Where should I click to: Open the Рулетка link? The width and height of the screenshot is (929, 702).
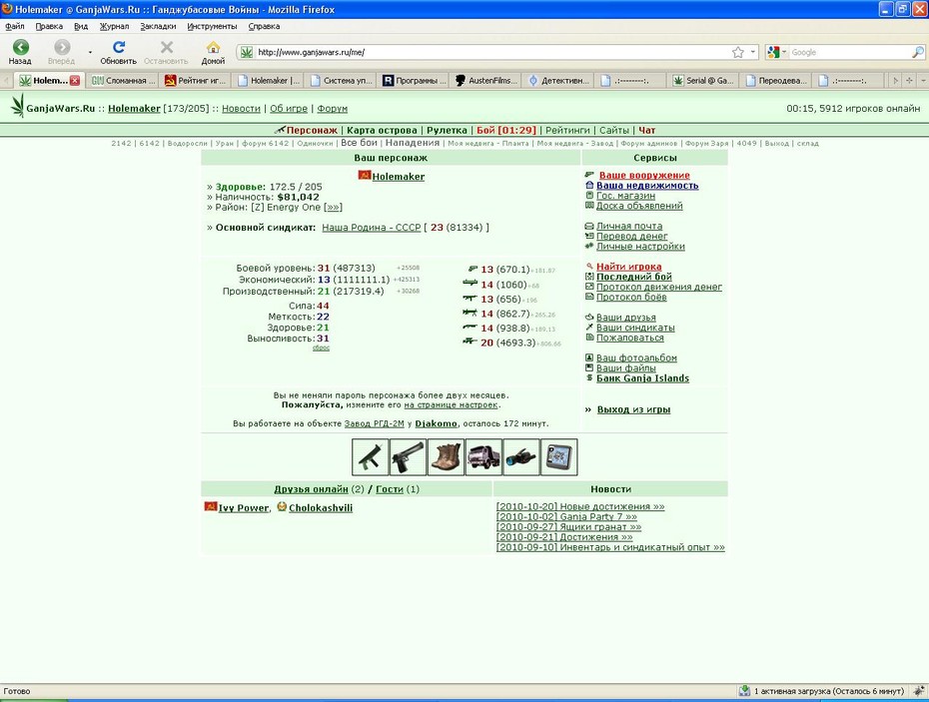tap(447, 130)
